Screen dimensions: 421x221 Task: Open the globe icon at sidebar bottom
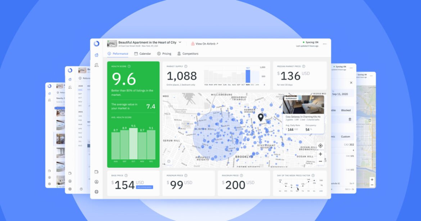[96, 192]
